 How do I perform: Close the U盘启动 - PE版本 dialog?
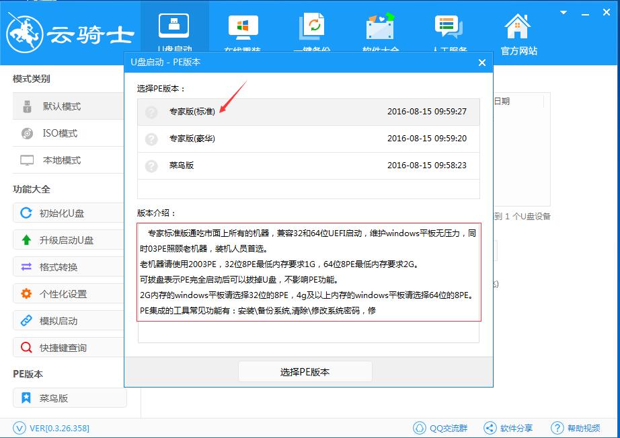[481, 63]
